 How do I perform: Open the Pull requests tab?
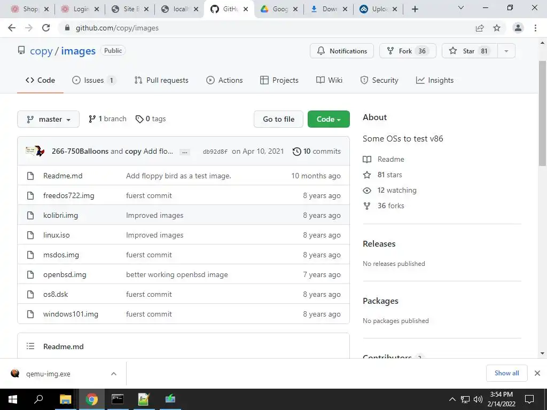click(161, 80)
